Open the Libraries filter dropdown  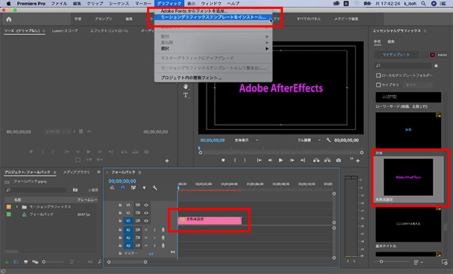click(x=418, y=85)
